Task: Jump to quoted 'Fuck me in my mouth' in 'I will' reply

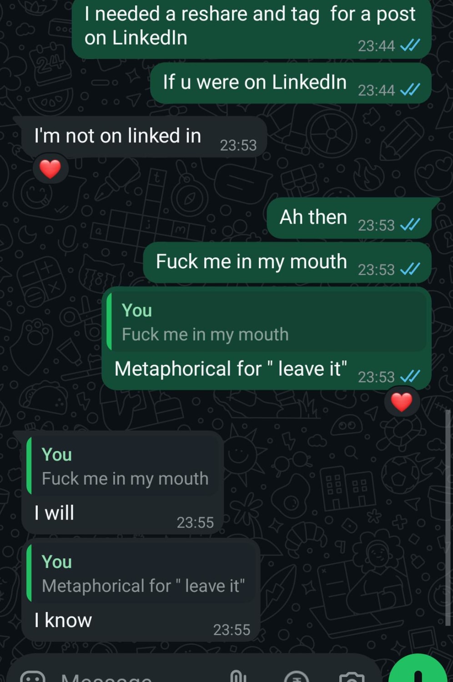Action: click(123, 466)
